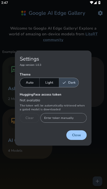Click the battery status icon
Screen dimensions: 107x189
pos(99,3)
